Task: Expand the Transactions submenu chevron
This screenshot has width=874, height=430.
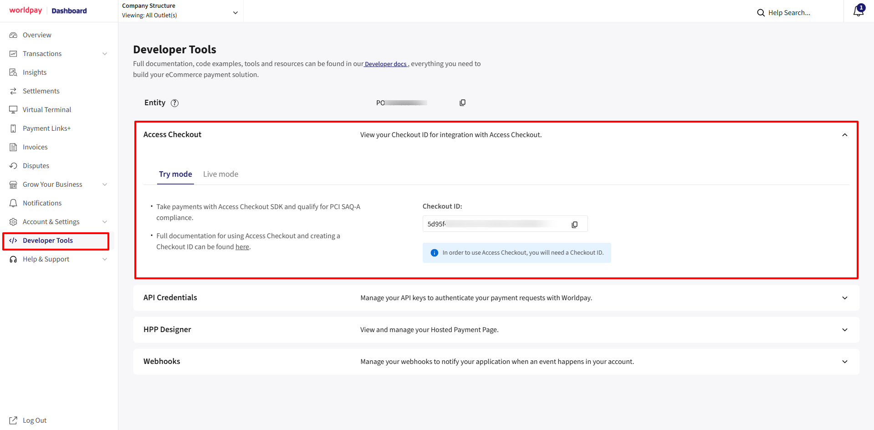Action: coord(105,54)
